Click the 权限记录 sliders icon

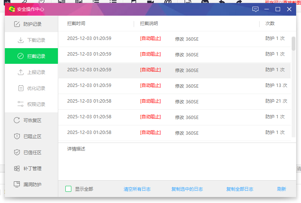click(21, 104)
